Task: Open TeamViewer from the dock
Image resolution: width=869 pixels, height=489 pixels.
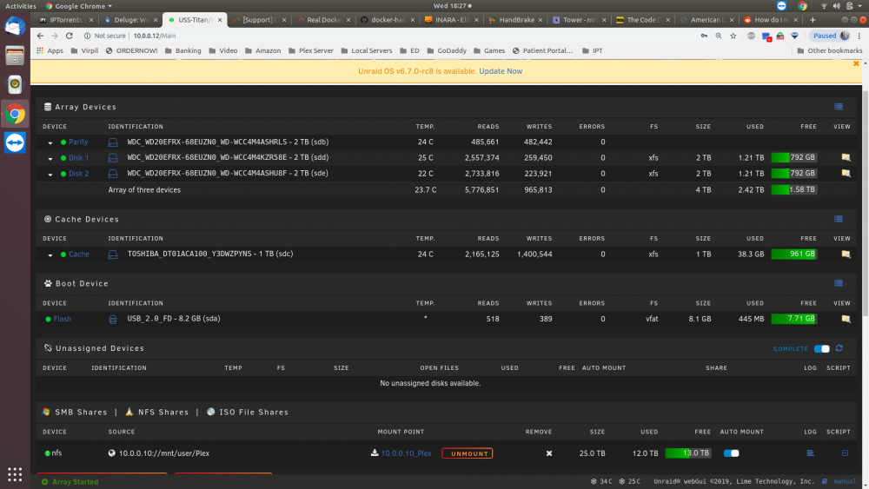Action: 15,142
